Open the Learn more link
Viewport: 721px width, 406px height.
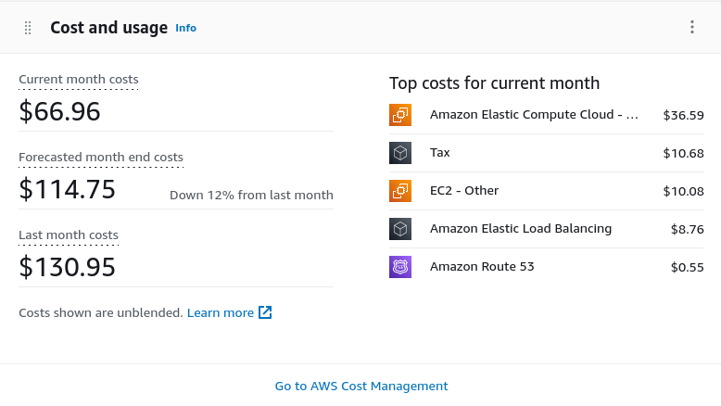(221, 312)
